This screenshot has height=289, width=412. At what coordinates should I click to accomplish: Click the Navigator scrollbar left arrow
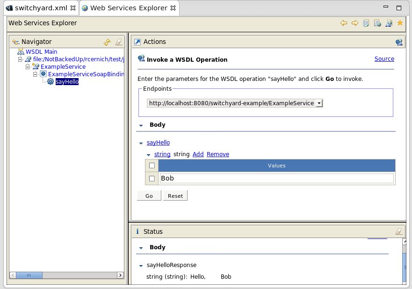point(13,275)
